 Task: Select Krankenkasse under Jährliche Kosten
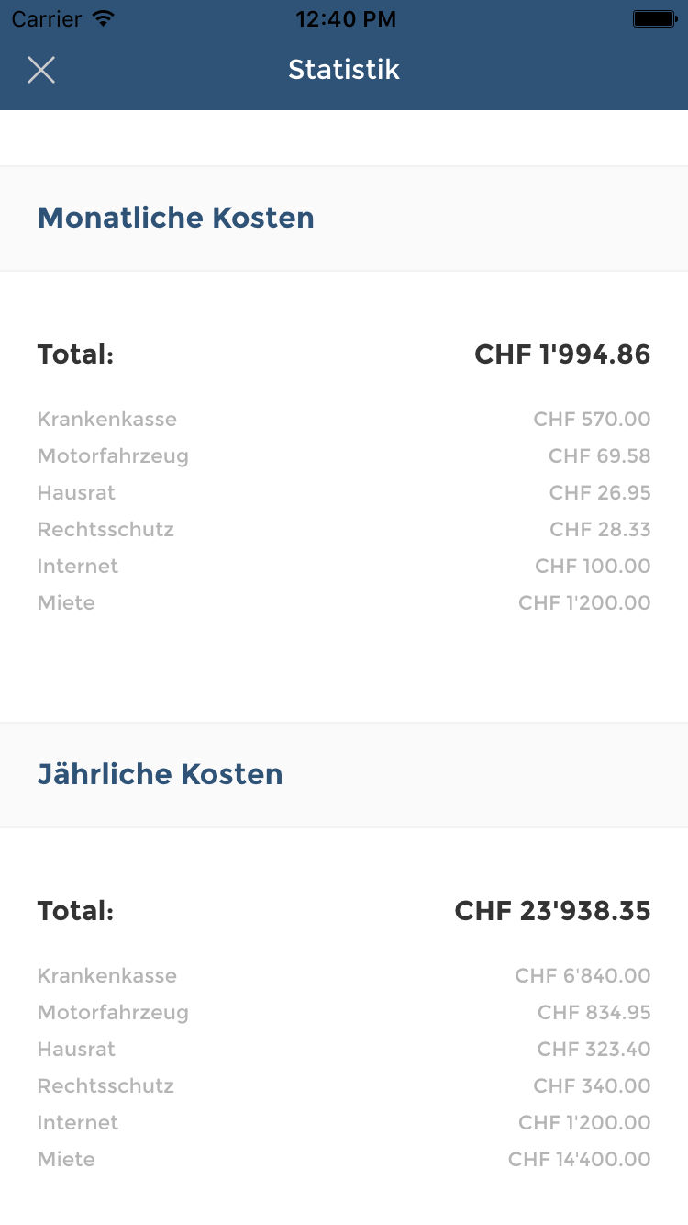pyautogui.click(x=106, y=976)
